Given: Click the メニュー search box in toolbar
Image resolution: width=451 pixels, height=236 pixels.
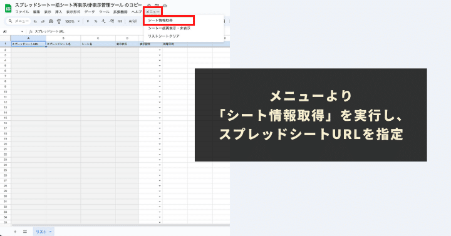Looking at the screenshot, I should pos(18,21).
